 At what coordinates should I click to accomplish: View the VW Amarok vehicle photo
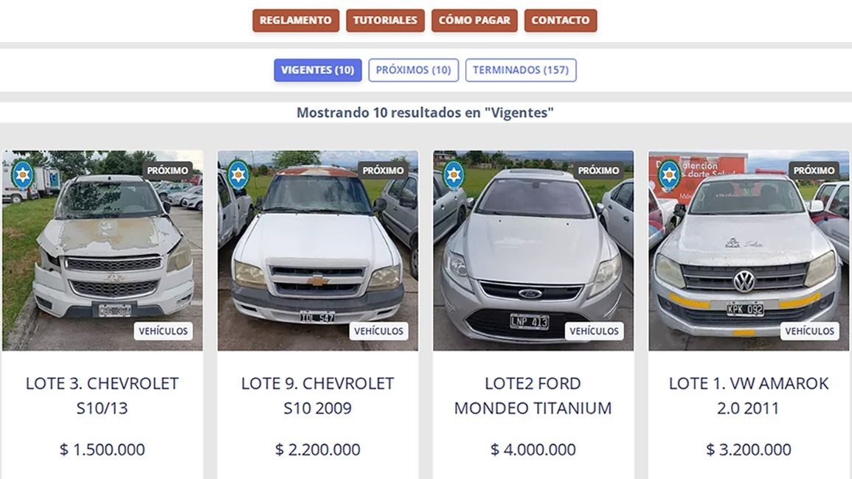click(x=749, y=251)
